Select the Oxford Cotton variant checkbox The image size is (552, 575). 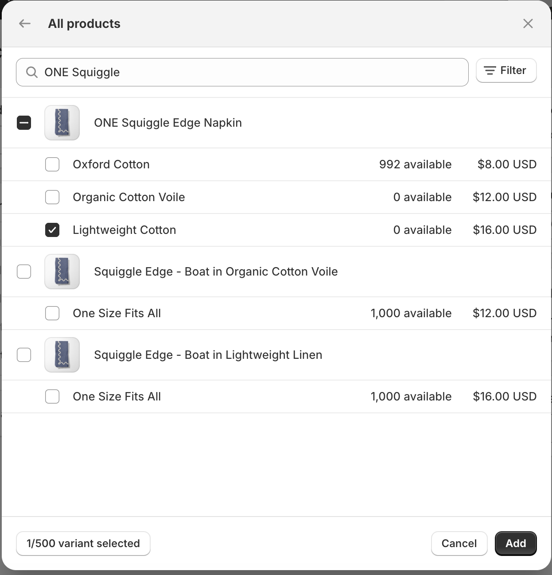tap(52, 164)
